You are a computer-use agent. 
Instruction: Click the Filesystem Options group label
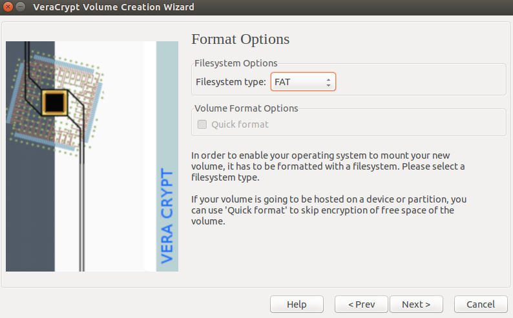pos(236,63)
